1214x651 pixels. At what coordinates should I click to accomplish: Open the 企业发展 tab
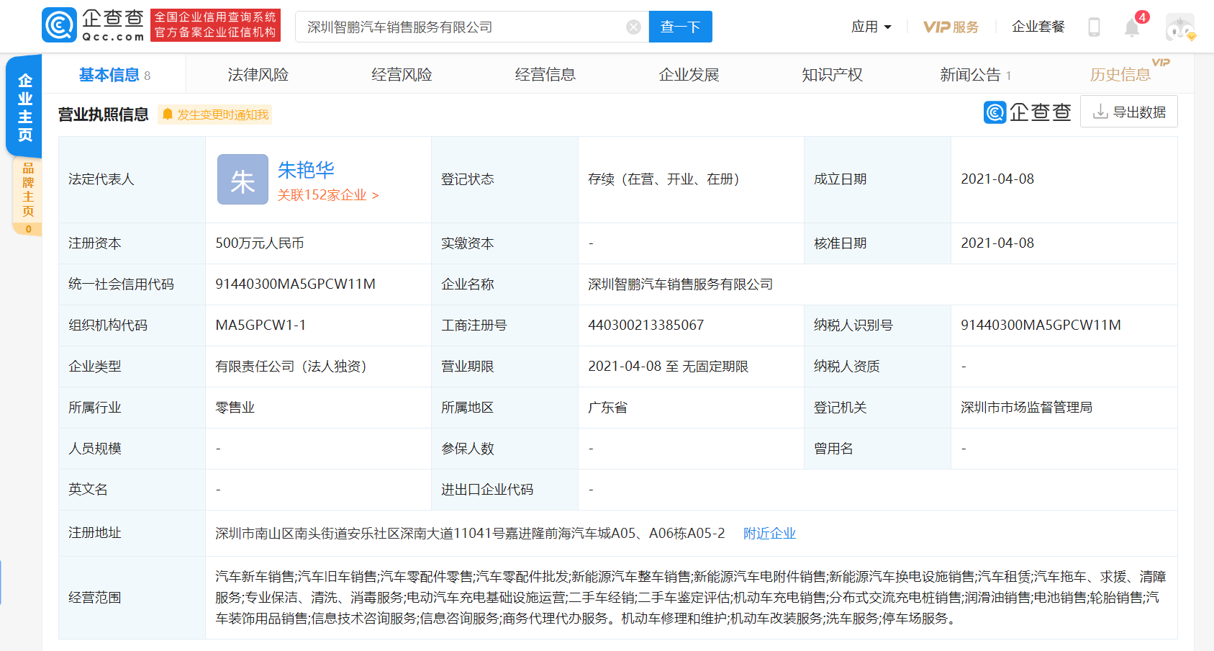(x=689, y=75)
